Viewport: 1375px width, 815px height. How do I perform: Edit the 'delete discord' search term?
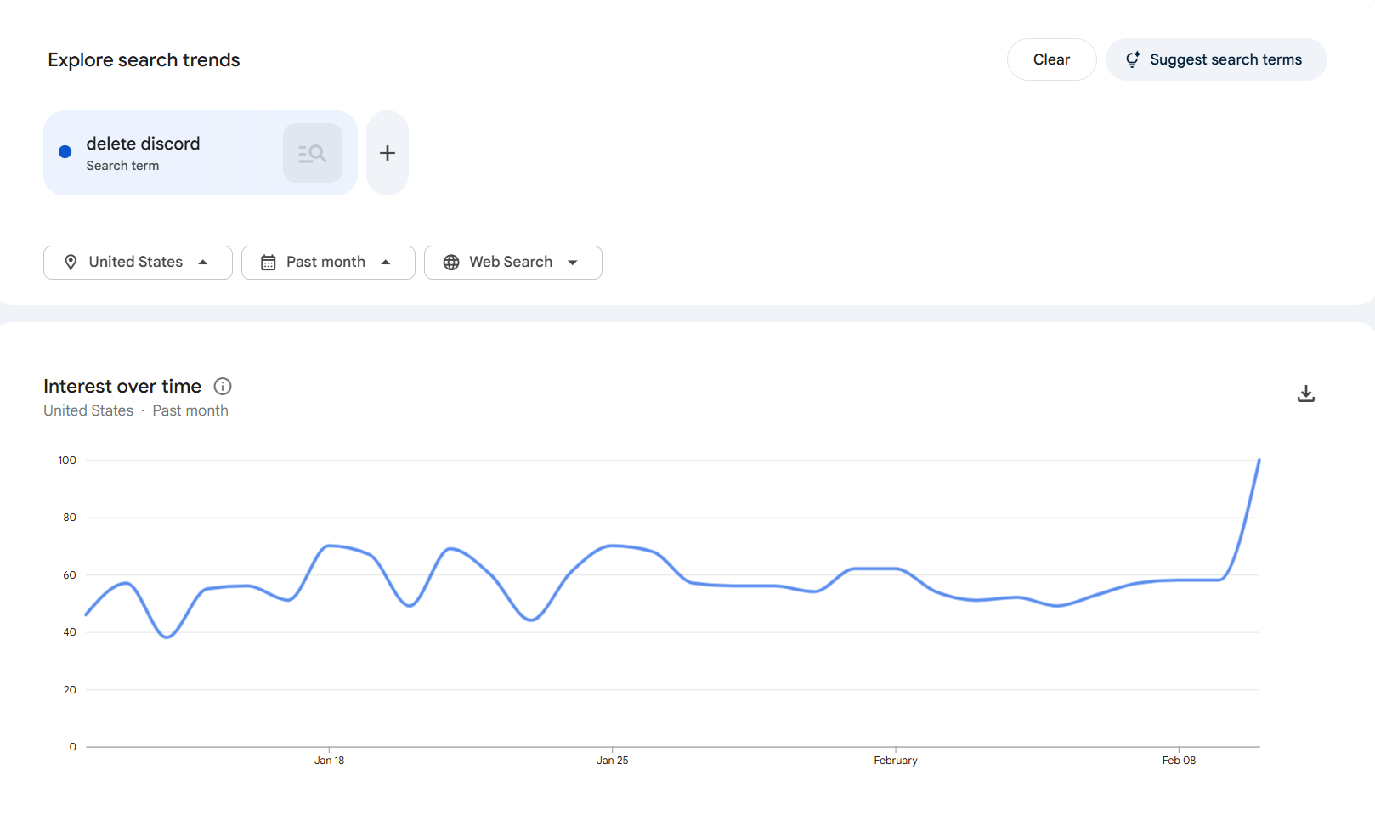click(143, 144)
